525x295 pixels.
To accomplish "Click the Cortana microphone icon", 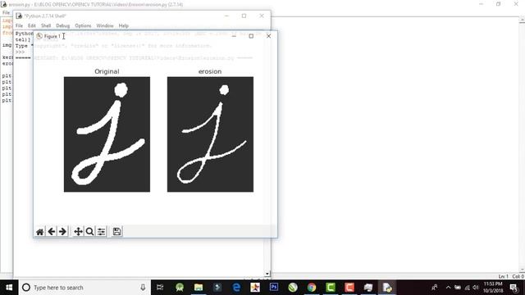I will (143, 288).
